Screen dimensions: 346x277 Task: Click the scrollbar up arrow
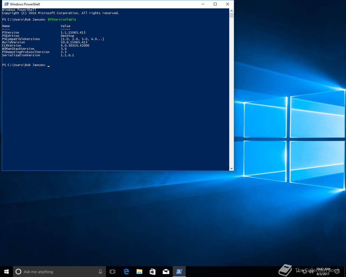(231, 10)
